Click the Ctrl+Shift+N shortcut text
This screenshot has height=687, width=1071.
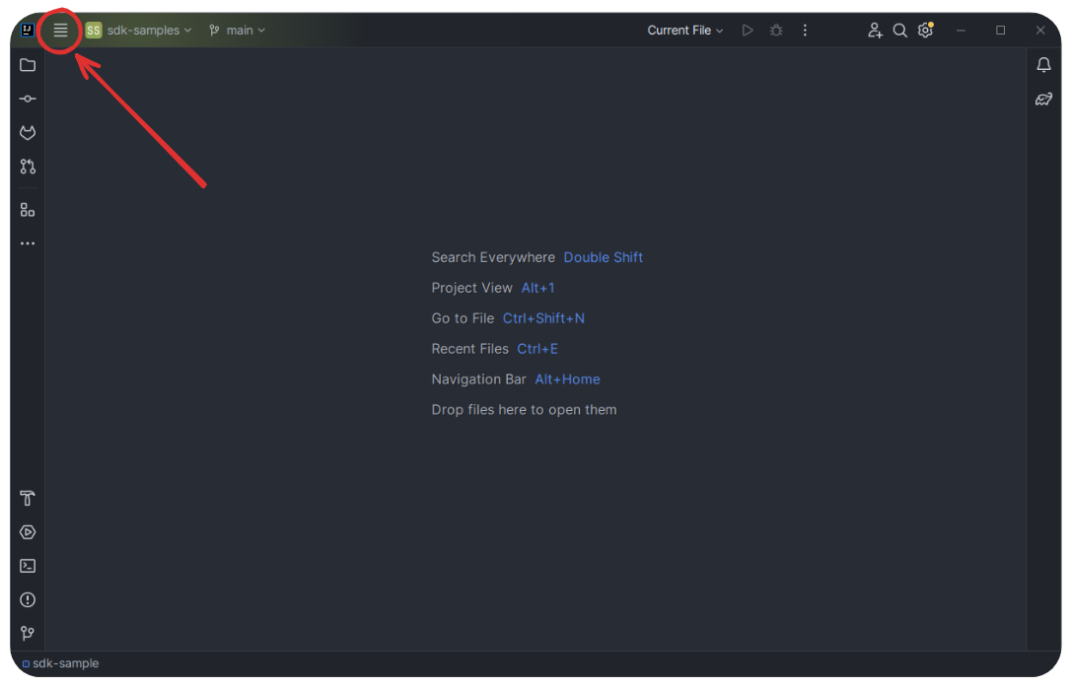(543, 318)
